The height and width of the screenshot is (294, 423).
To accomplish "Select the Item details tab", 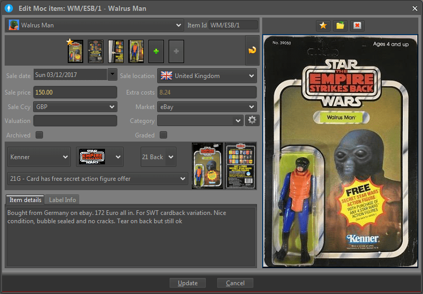I will [25, 200].
